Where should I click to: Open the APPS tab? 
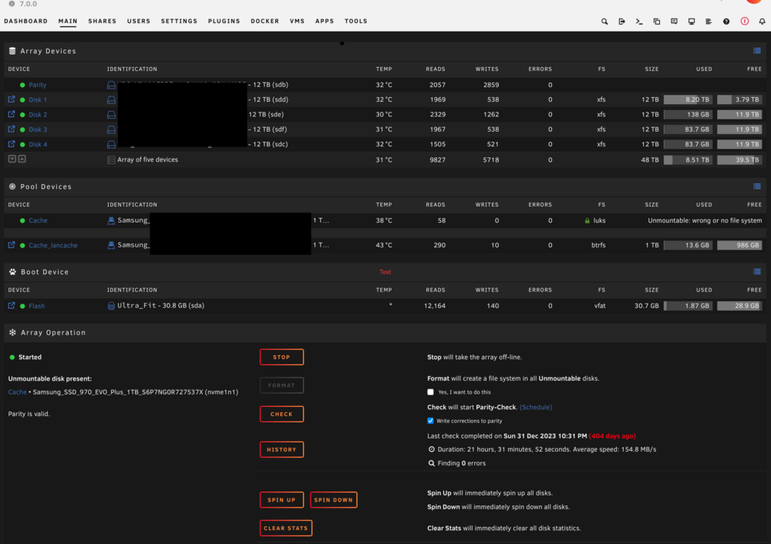coord(325,21)
